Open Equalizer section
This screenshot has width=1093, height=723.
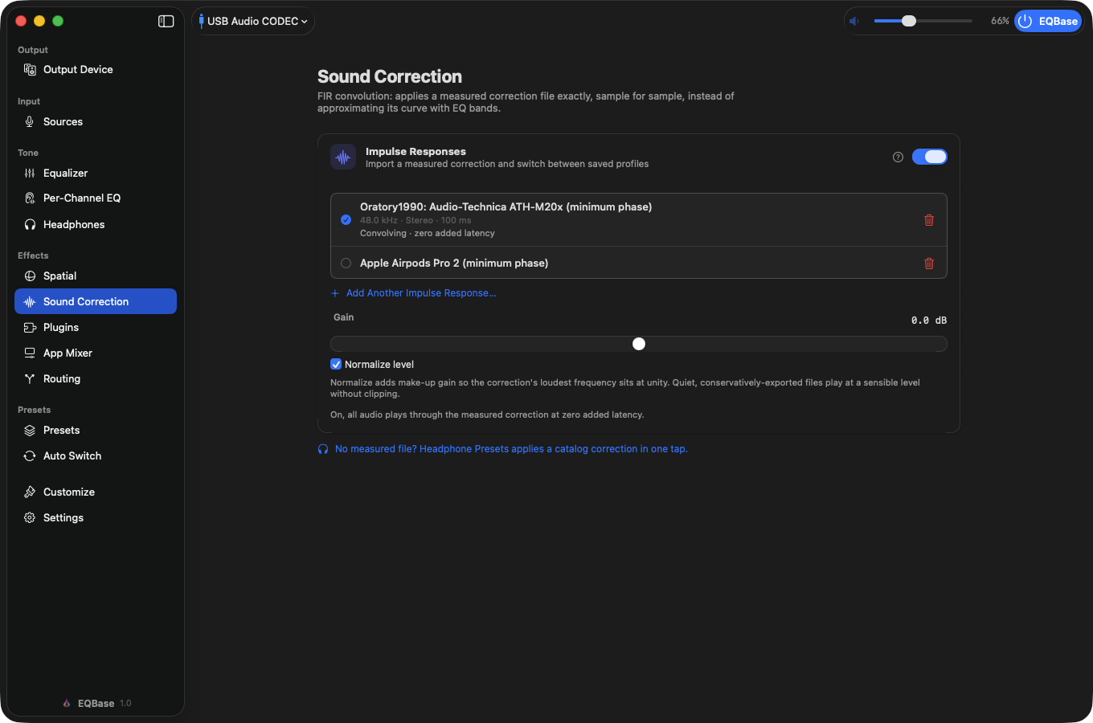(96, 174)
